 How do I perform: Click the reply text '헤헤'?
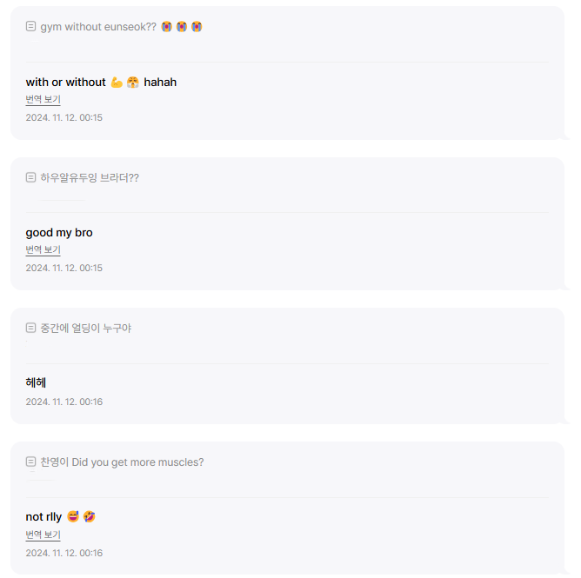point(36,382)
